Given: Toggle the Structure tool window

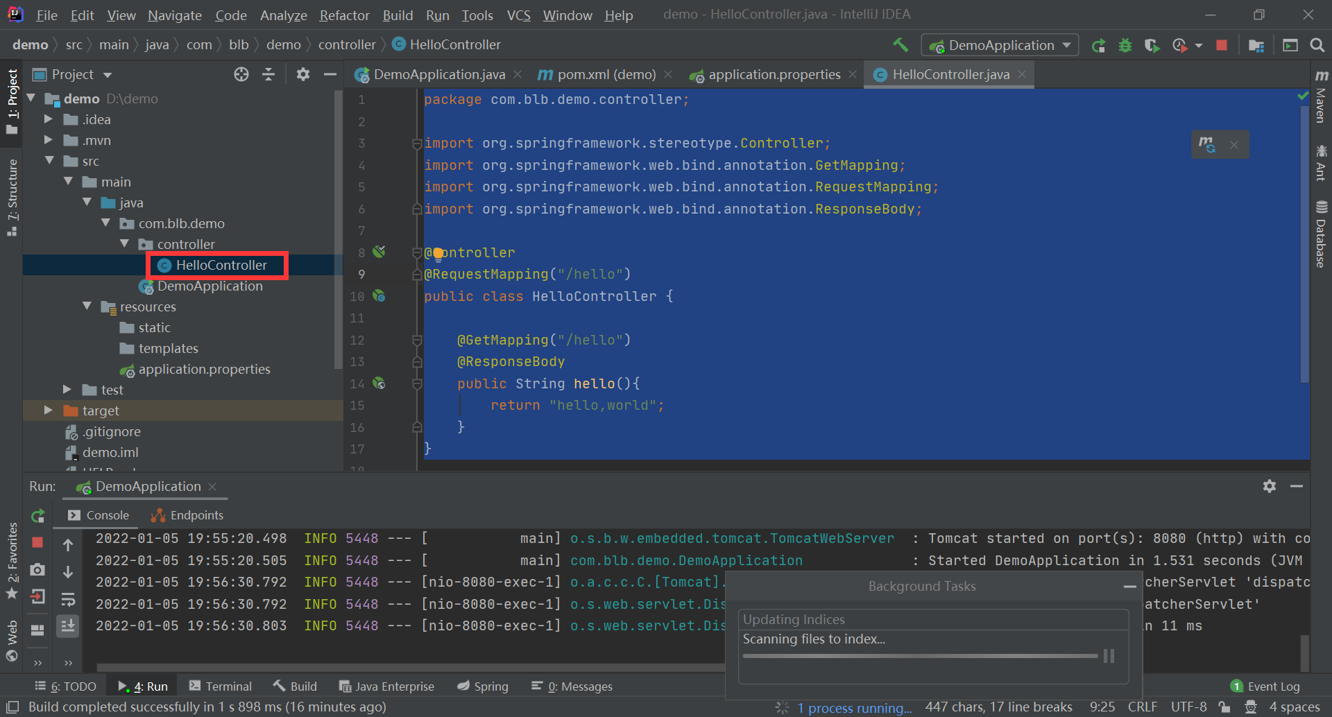Looking at the screenshot, I should tap(12, 198).
